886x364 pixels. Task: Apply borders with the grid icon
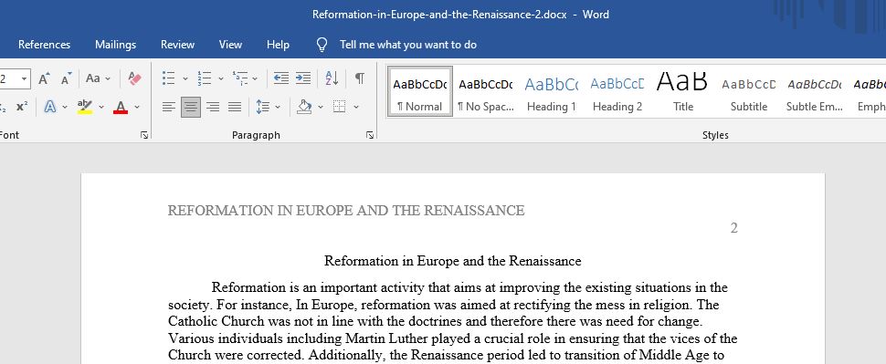339,107
